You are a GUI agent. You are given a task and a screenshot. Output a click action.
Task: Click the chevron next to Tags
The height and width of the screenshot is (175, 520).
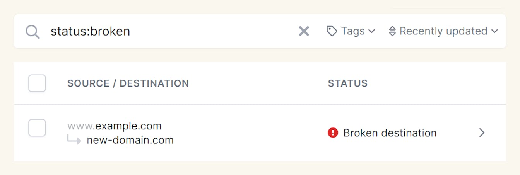click(371, 31)
